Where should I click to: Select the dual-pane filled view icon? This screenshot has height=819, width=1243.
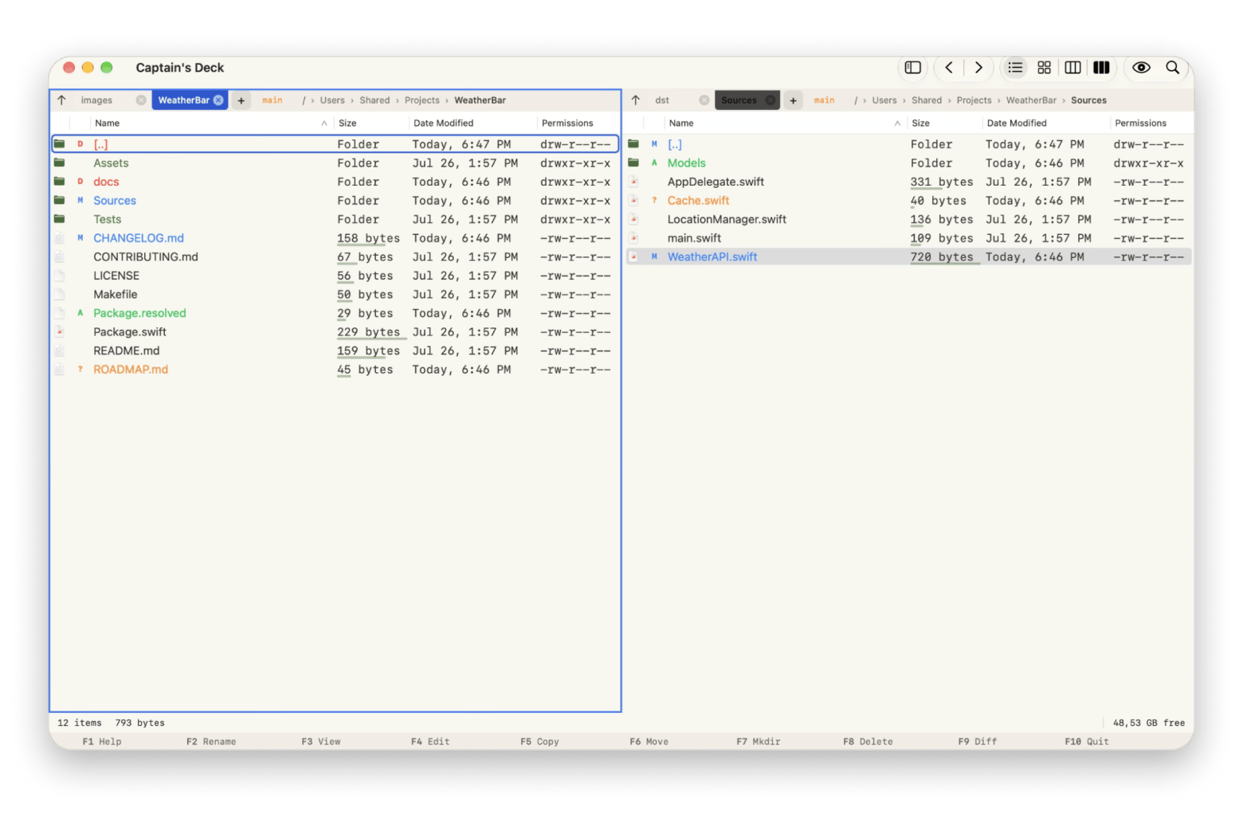click(1101, 68)
